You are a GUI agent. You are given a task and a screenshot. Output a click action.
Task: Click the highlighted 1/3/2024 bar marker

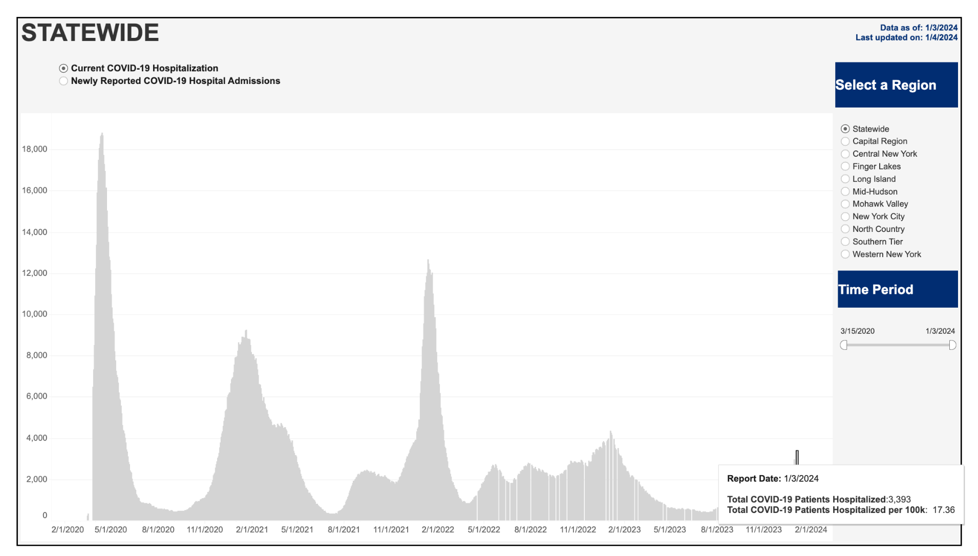coord(797,457)
